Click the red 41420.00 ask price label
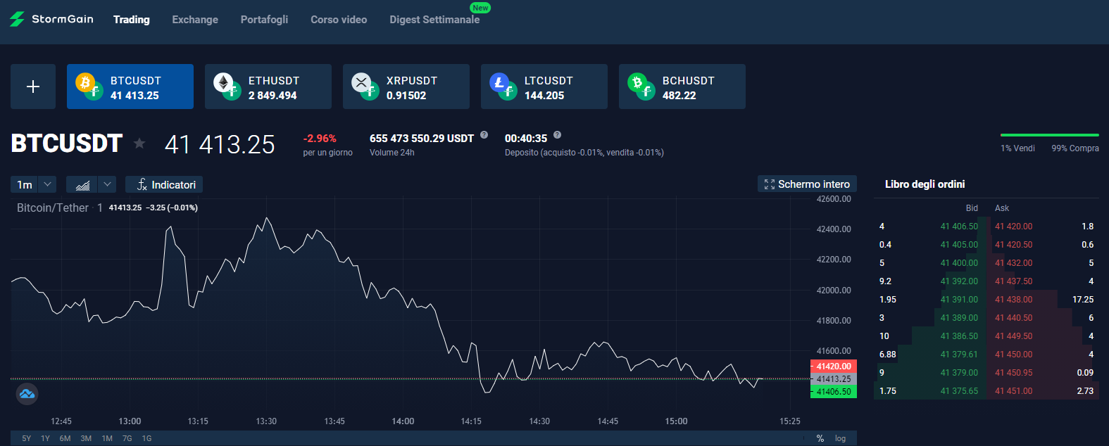Screen dimensions: 1109x446 click(834, 366)
